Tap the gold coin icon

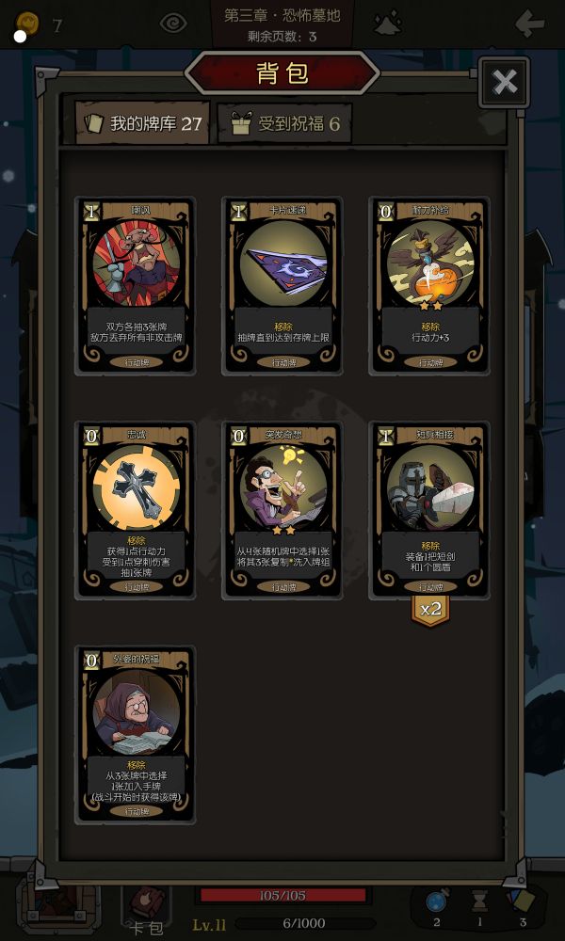click(27, 24)
